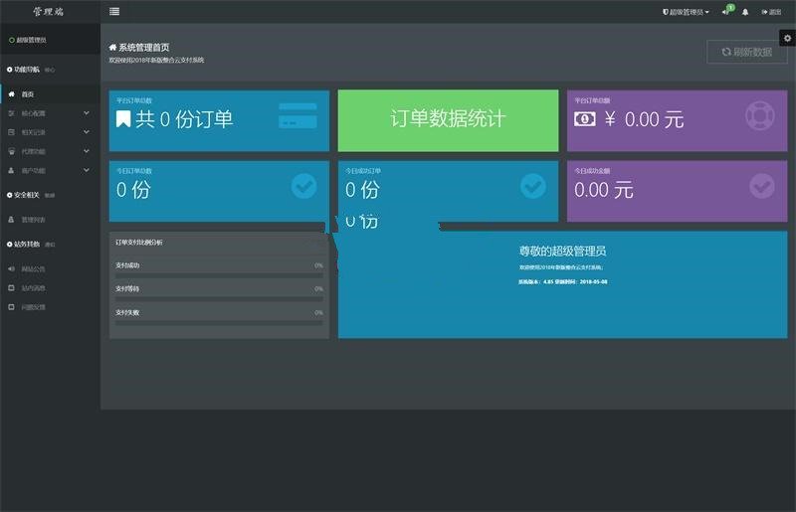Click the 尊敬的超级管理员 welcome heading
Image resolution: width=796 pixels, height=512 pixels.
coord(562,251)
